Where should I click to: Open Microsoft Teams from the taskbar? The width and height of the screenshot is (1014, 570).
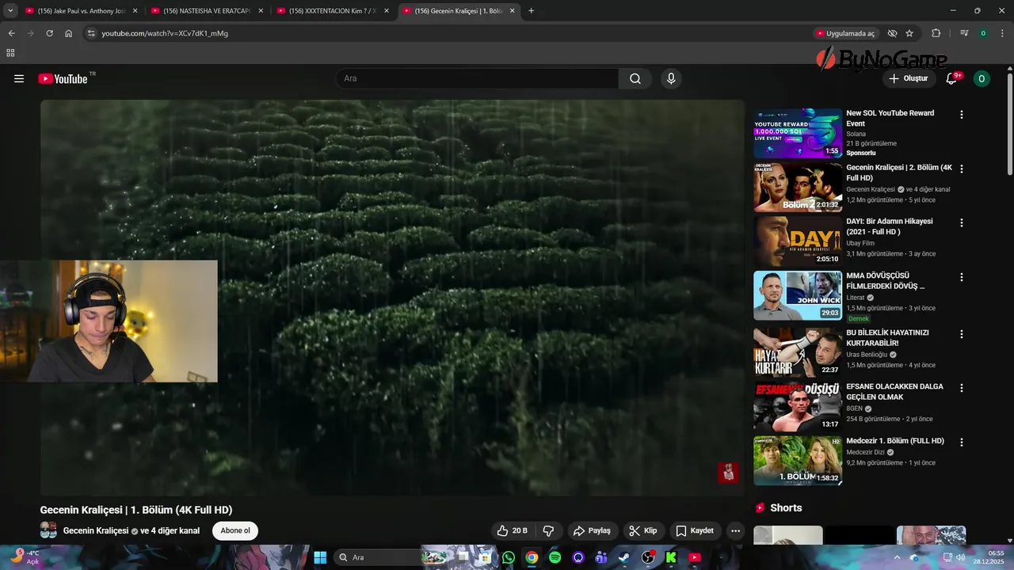click(601, 557)
